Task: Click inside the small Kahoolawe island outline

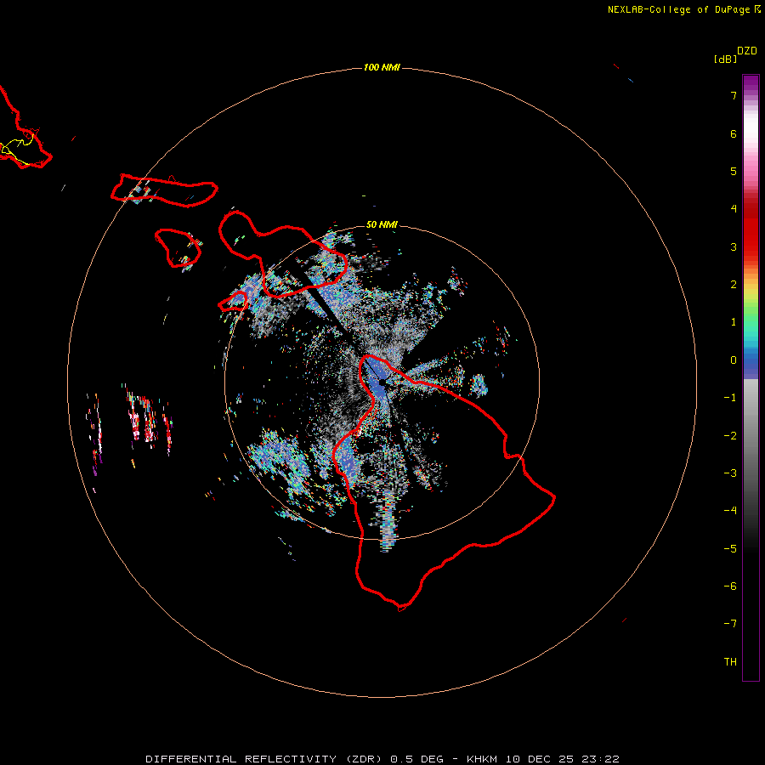Action: [x=235, y=302]
